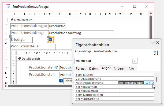Click the horizontal scrollbar thumb of the form

click(x=40, y=86)
